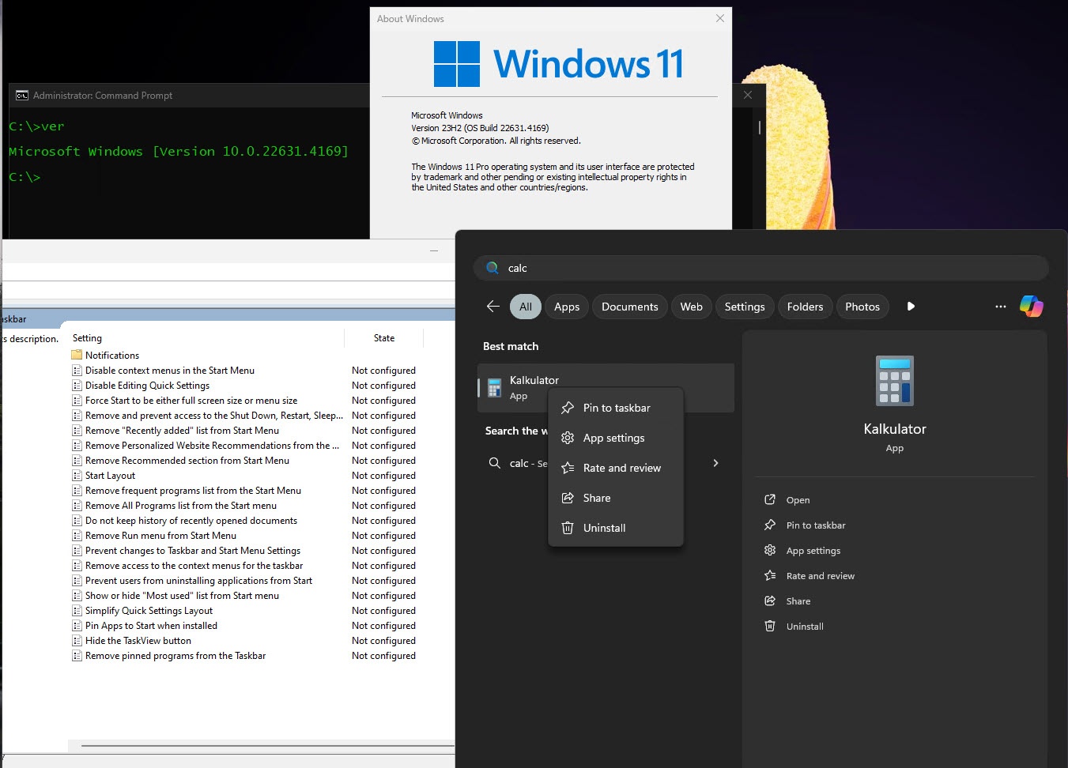Click the Copilot icon in search panel
The width and height of the screenshot is (1068, 768).
[1031, 306]
